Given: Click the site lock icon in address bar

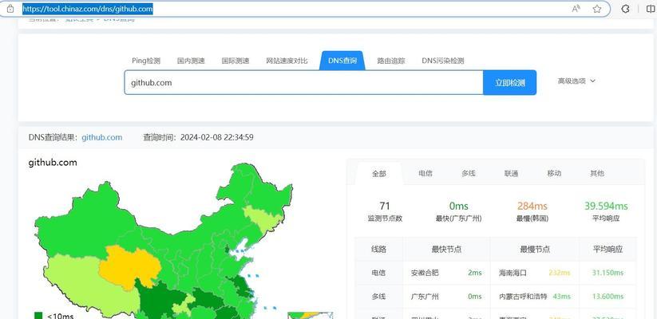Looking at the screenshot, I should point(10,9).
